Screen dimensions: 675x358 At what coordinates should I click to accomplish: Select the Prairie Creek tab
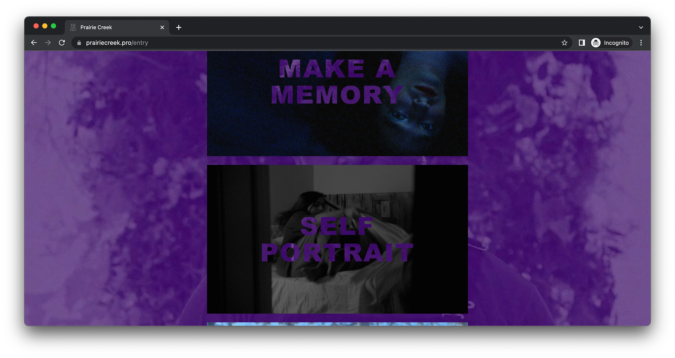point(117,27)
